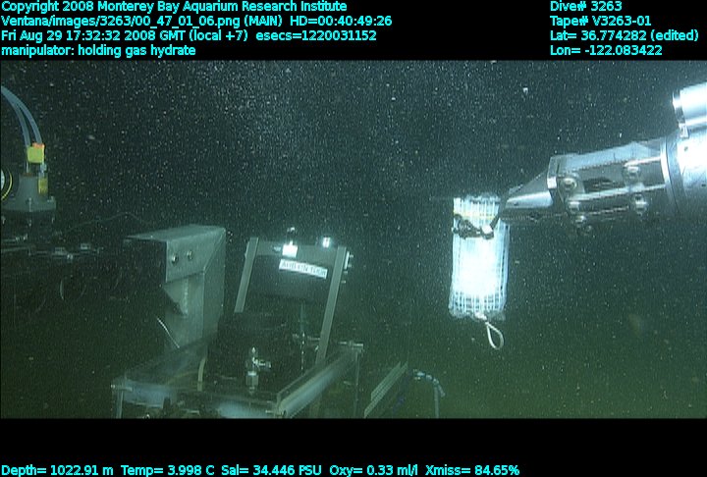Click the esecs=1220031152 value
Viewport: 707px width, 477px height.
(316, 35)
